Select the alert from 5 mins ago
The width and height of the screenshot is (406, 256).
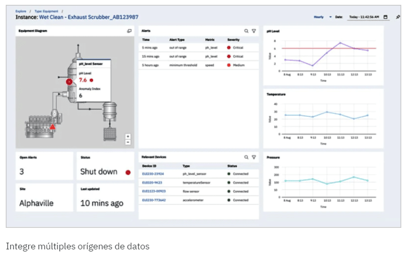coord(198,48)
